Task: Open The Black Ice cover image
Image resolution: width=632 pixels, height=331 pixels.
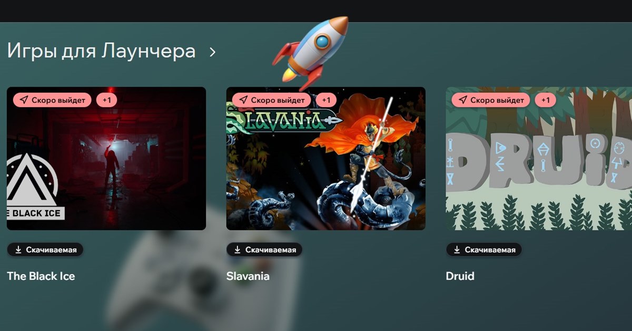Action: coord(106,158)
